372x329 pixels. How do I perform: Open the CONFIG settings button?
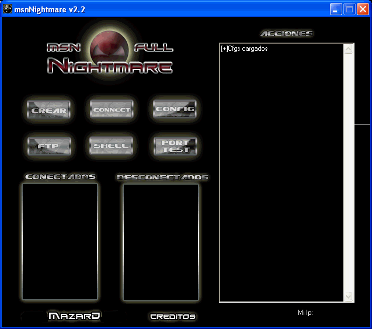pyautogui.click(x=174, y=109)
